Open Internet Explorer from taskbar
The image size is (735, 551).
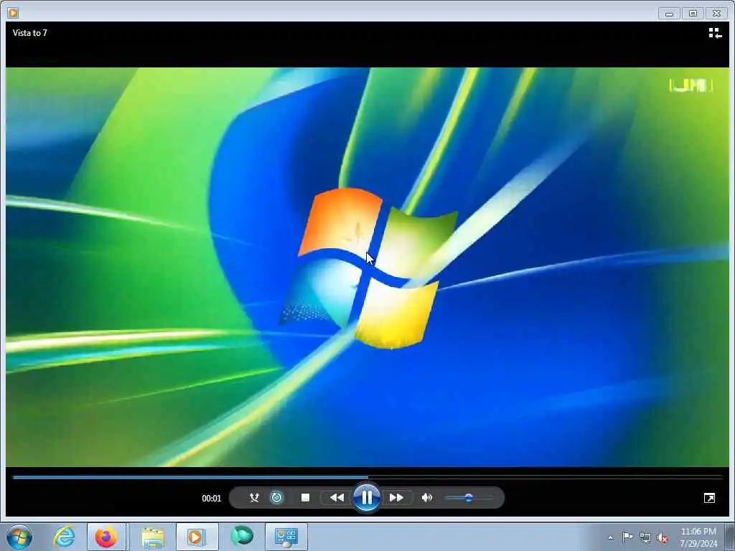[x=64, y=537]
